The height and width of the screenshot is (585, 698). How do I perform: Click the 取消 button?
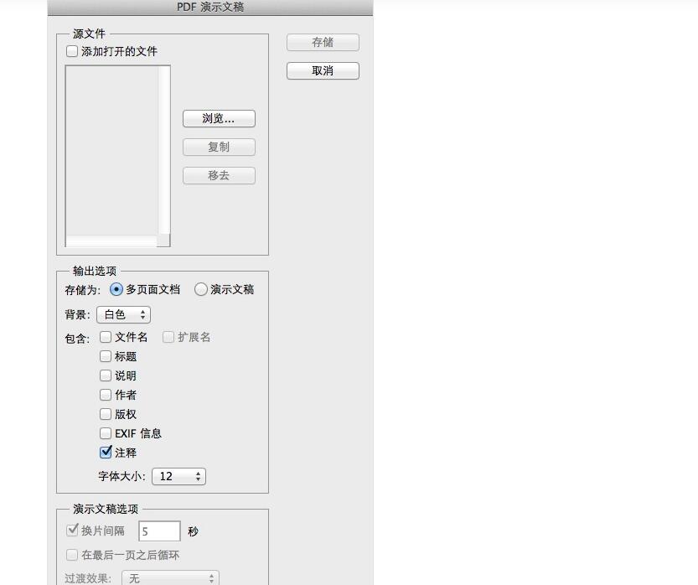[x=323, y=70]
